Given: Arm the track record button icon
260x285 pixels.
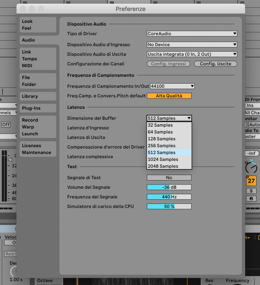Looking at the screenshot, I should click(x=251, y=198).
